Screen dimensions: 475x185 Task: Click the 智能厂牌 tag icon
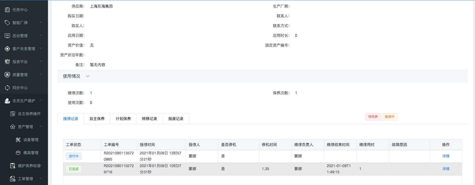[x=7, y=23]
